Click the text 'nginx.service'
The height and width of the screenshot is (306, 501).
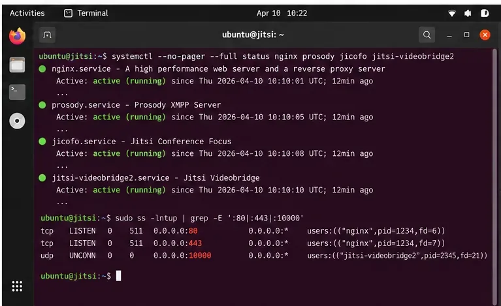click(81, 69)
